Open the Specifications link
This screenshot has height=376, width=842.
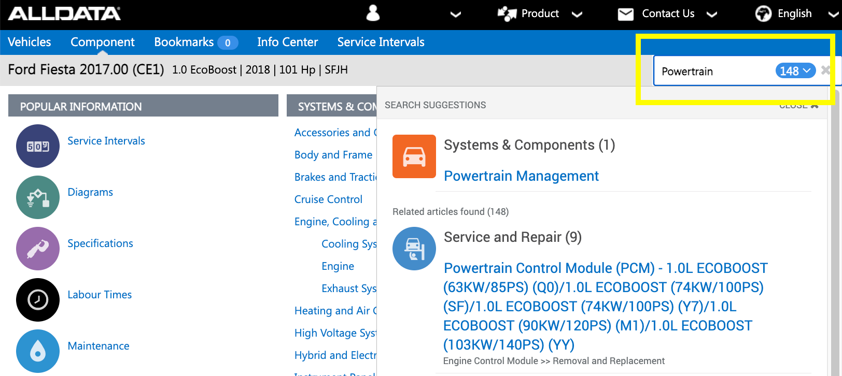[x=100, y=243]
